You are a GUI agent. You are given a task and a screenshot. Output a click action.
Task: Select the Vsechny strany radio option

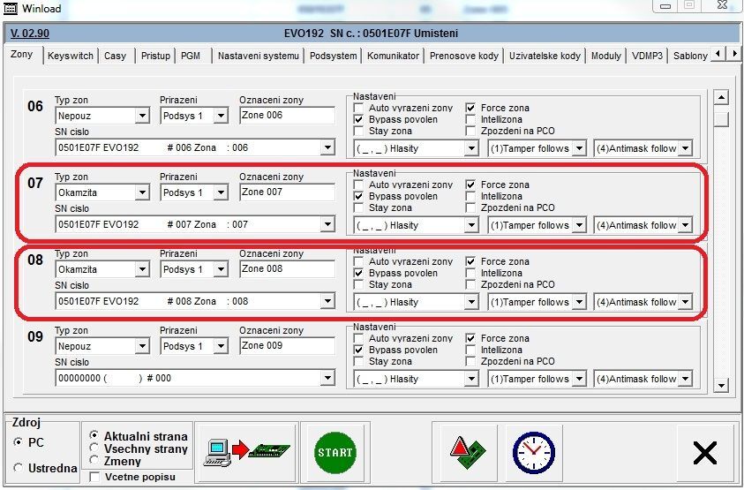coord(94,448)
